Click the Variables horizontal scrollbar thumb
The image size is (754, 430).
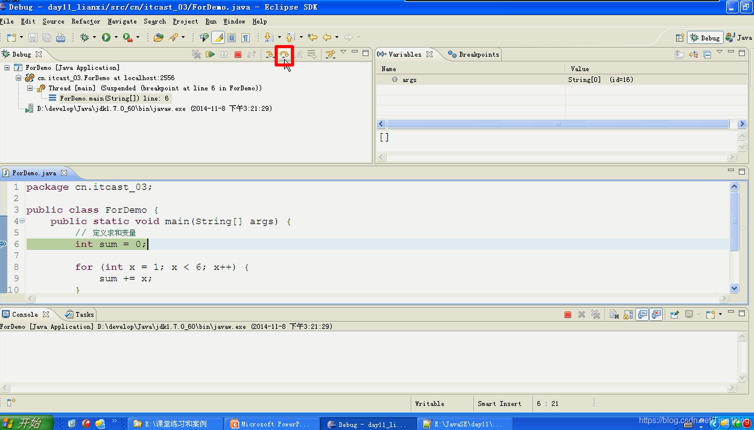(x=558, y=124)
